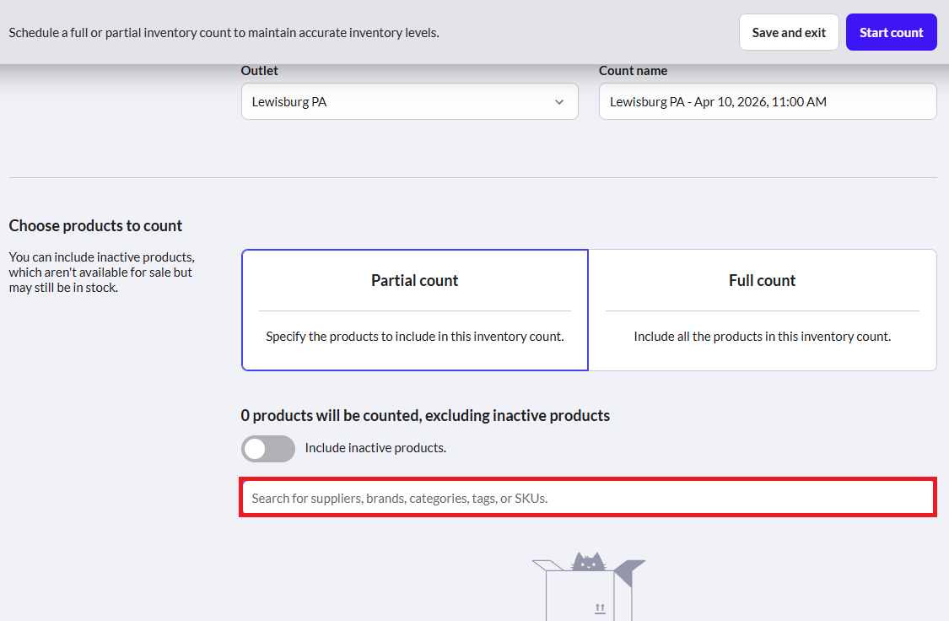
Task: Click the cat peeking from the box
Action: tap(588, 562)
